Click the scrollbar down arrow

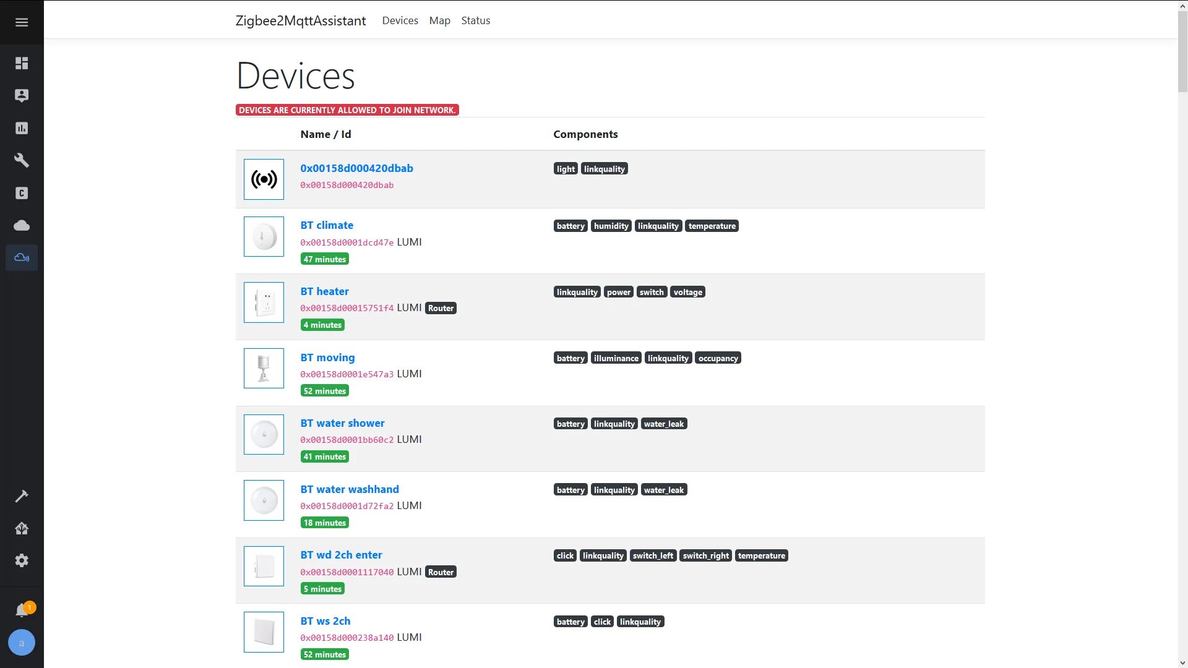1182,662
